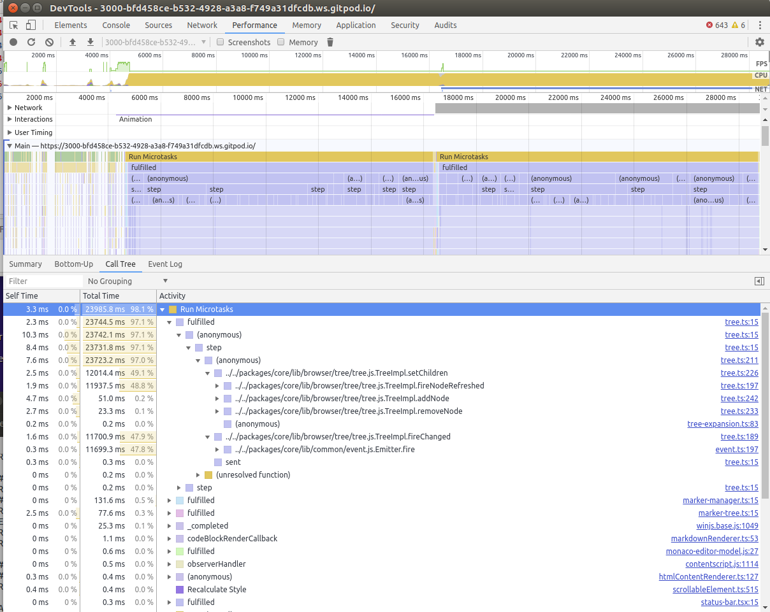
Task: Click the collect garbage trash icon
Action: pyautogui.click(x=330, y=42)
